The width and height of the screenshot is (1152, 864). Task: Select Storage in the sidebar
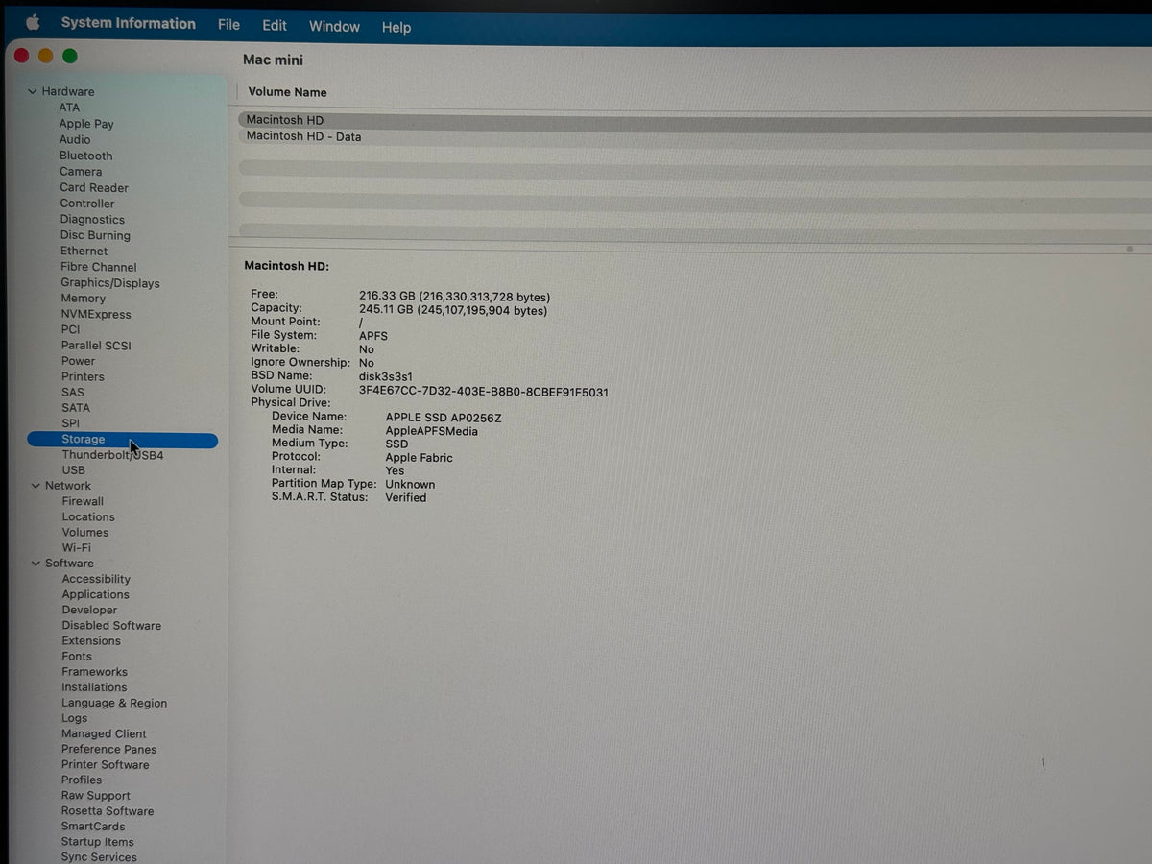pos(123,440)
